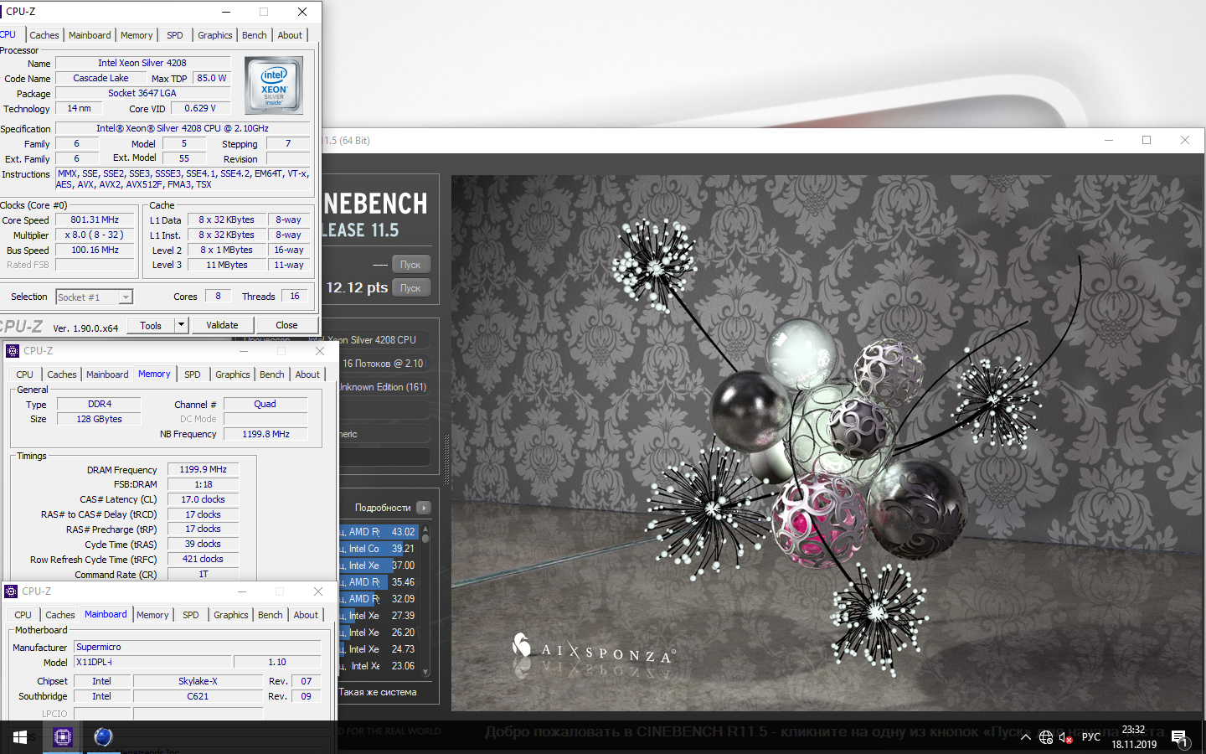
Task: Switch to the Mainboard tab in the top CPU-Z window
Action: (x=90, y=35)
